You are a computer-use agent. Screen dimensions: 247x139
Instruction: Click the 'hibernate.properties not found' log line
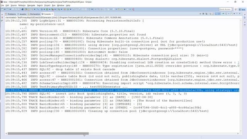(x=76, y=34)
